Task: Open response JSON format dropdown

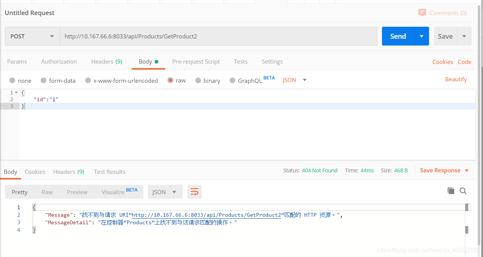Action: (165, 192)
